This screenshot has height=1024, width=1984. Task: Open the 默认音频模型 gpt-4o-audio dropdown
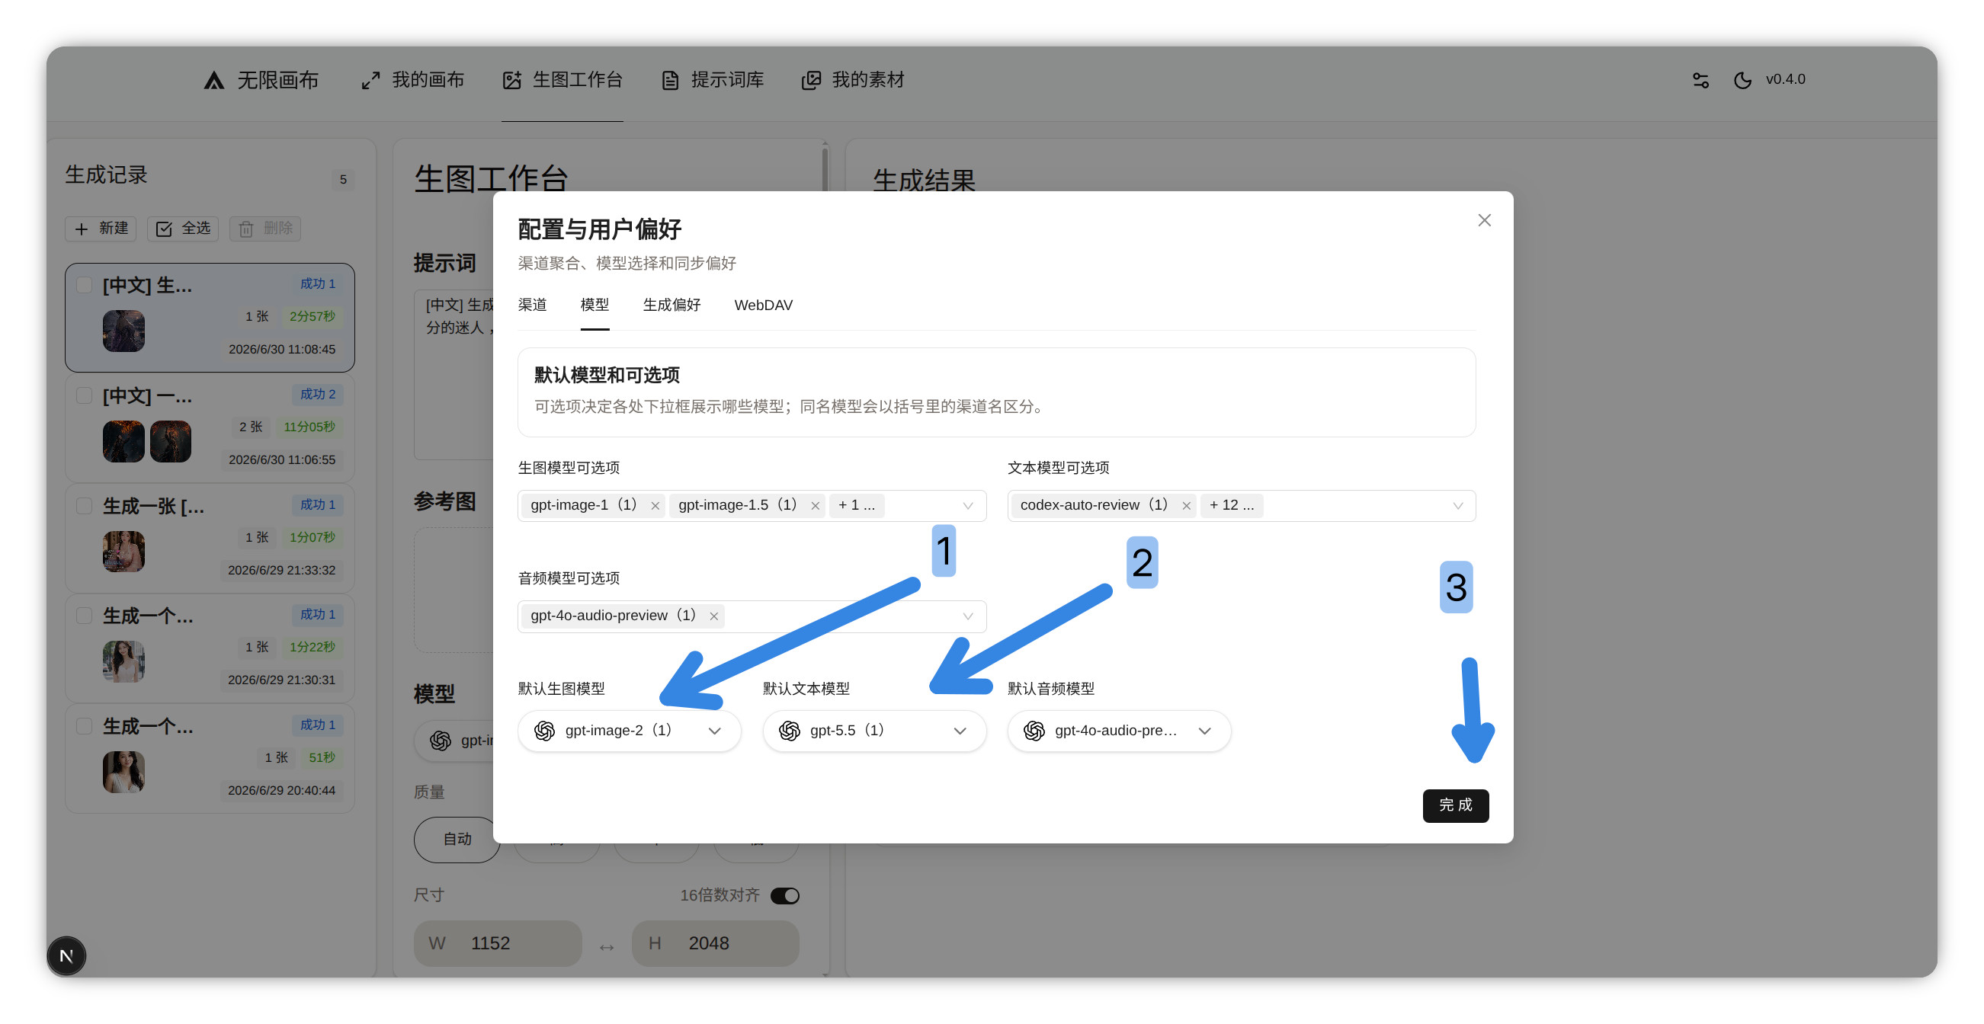[x=1119, y=731]
